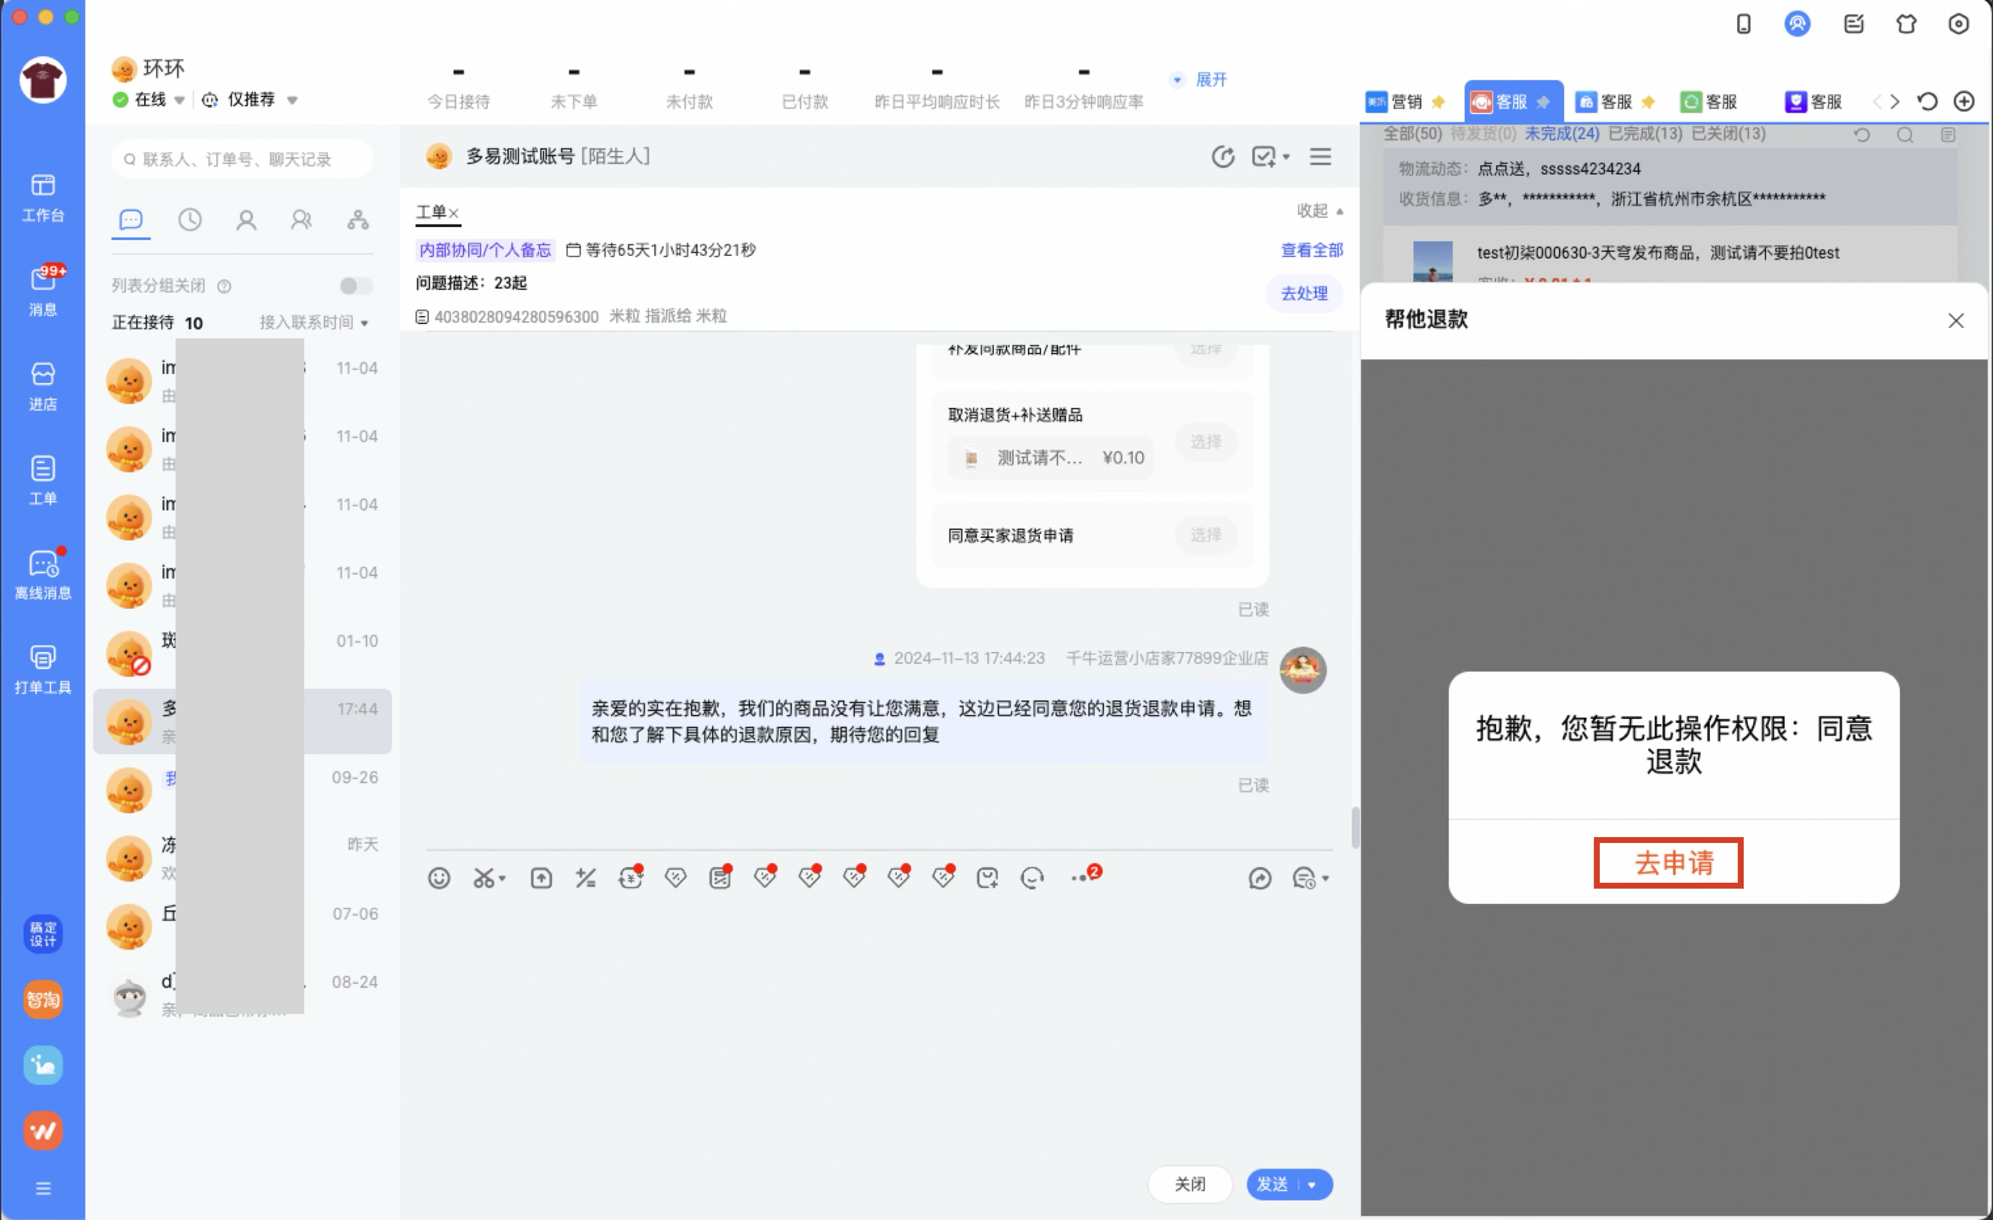Click the file upload icon in chat toolbar
The width and height of the screenshot is (1993, 1220).
click(x=541, y=878)
